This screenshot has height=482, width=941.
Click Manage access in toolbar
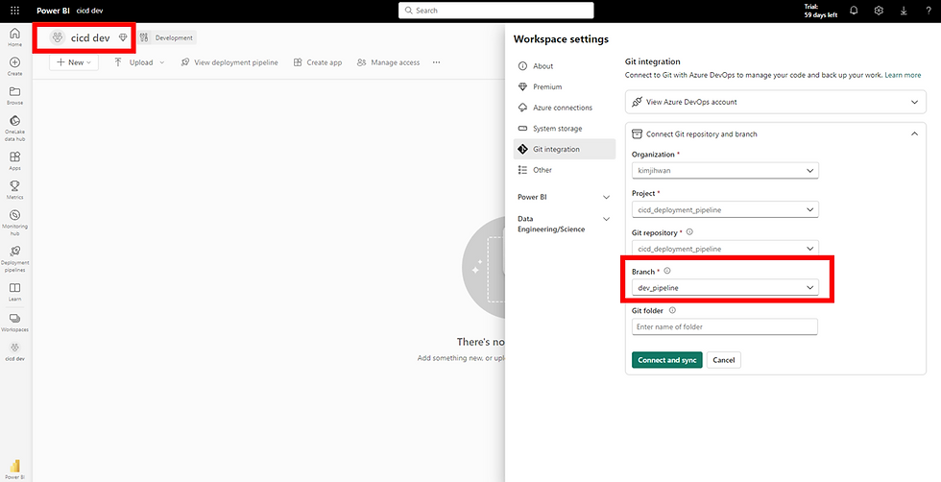click(388, 62)
